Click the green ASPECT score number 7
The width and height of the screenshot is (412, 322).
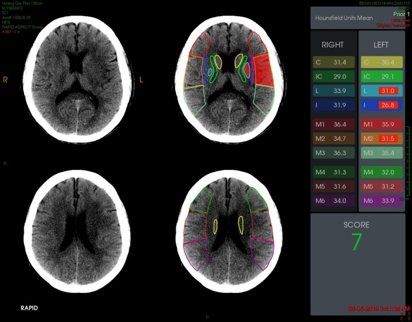356,242
